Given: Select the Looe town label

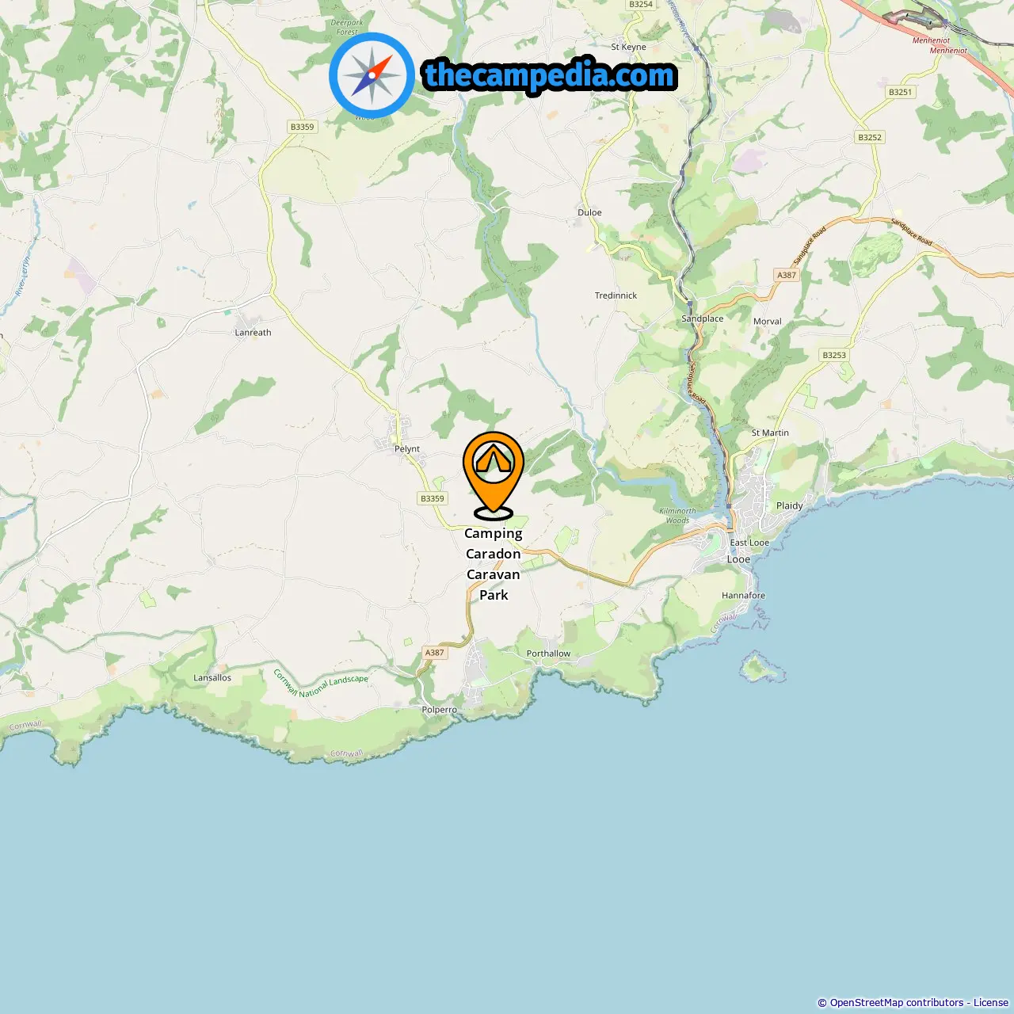Looking at the screenshot, I should [738, 559].
